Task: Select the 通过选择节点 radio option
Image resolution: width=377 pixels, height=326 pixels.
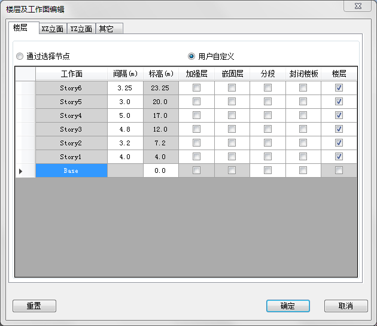Action: click(x=20, y=56)
